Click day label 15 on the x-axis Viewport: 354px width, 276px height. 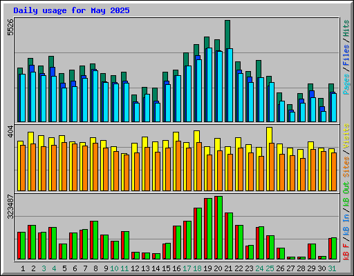click(x=166, y=268)
